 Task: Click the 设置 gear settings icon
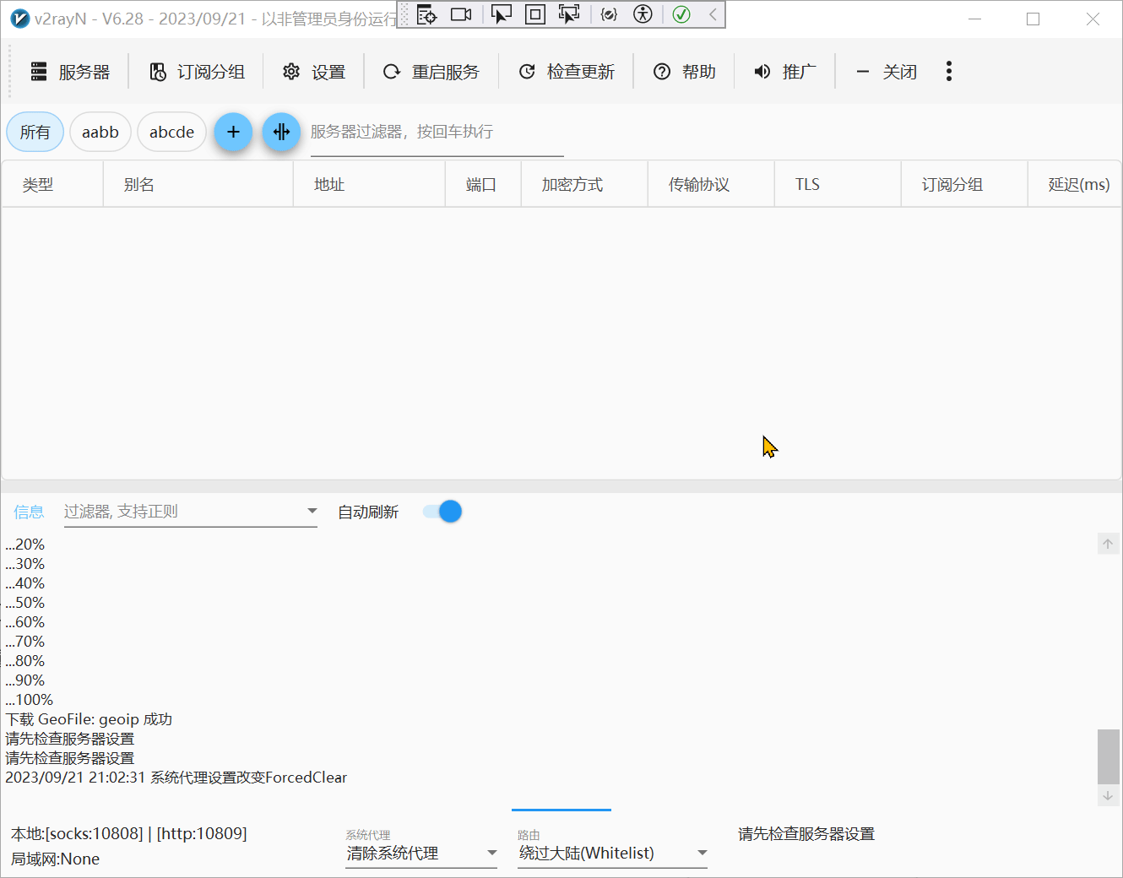click(x=291, y=72)
